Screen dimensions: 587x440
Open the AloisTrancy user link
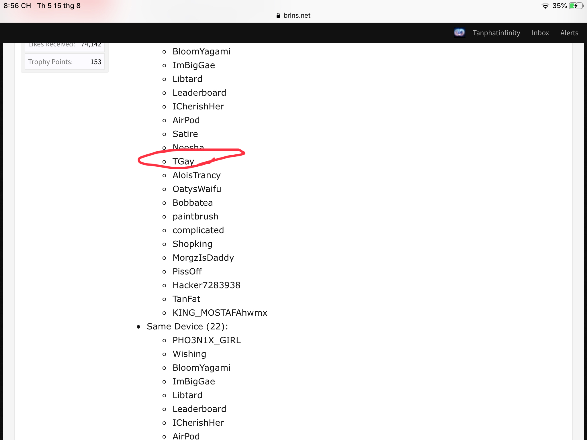click(197, 175)
